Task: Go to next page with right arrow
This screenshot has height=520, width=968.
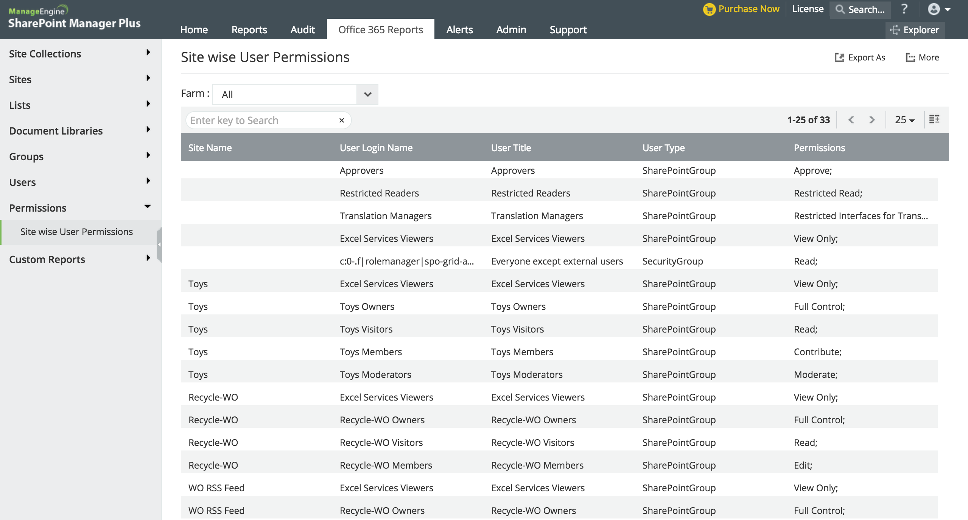Action: [x=872, y=120]
